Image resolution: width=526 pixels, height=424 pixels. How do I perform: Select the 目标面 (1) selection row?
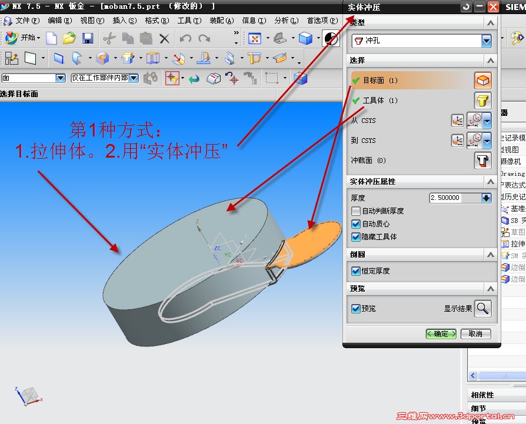(411, 81)
